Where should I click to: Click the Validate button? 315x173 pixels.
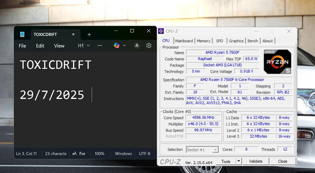pyautogui.click(x=256, y=162)
